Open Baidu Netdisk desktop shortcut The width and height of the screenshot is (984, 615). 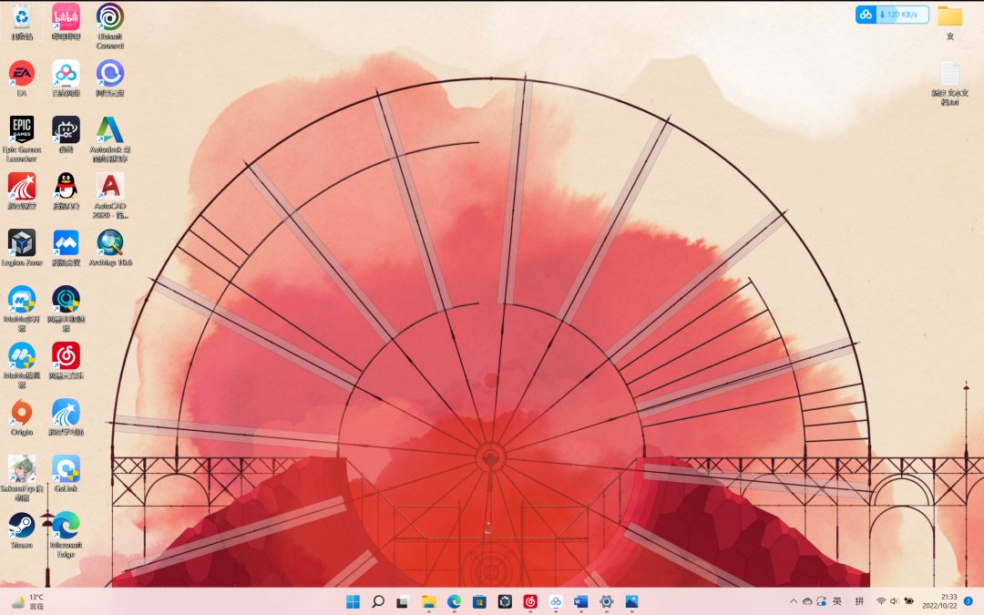[66, 79]
